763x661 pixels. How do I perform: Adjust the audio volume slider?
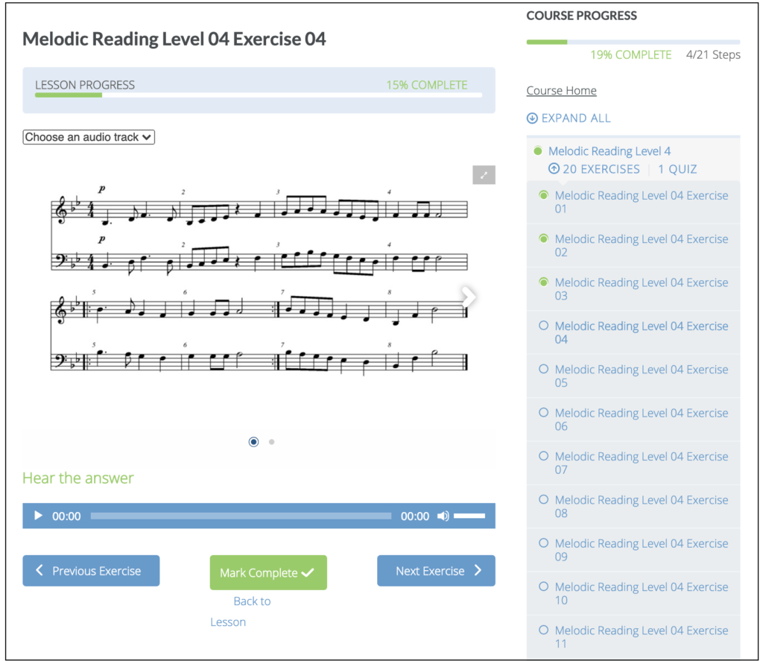click(469, 516)
